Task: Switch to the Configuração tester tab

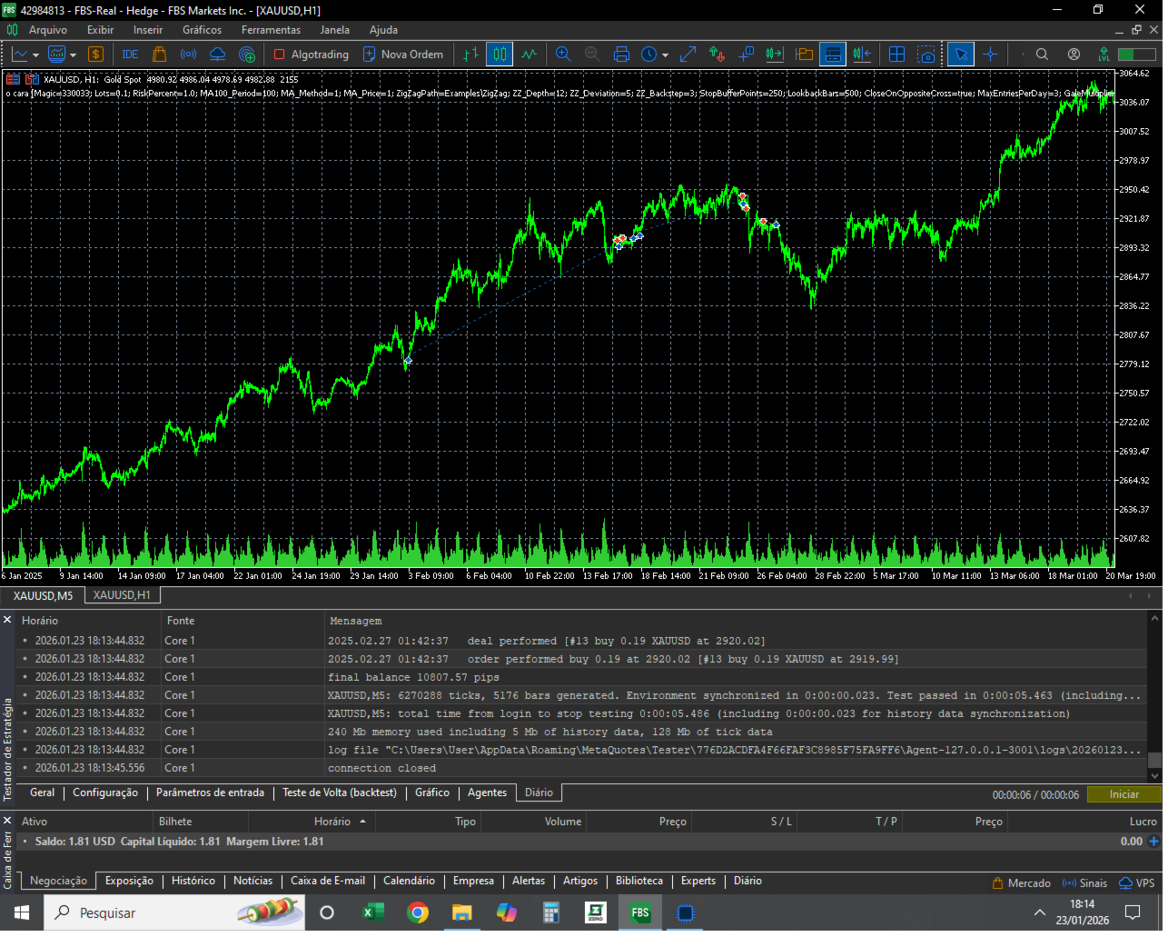Action: (105, 792)
